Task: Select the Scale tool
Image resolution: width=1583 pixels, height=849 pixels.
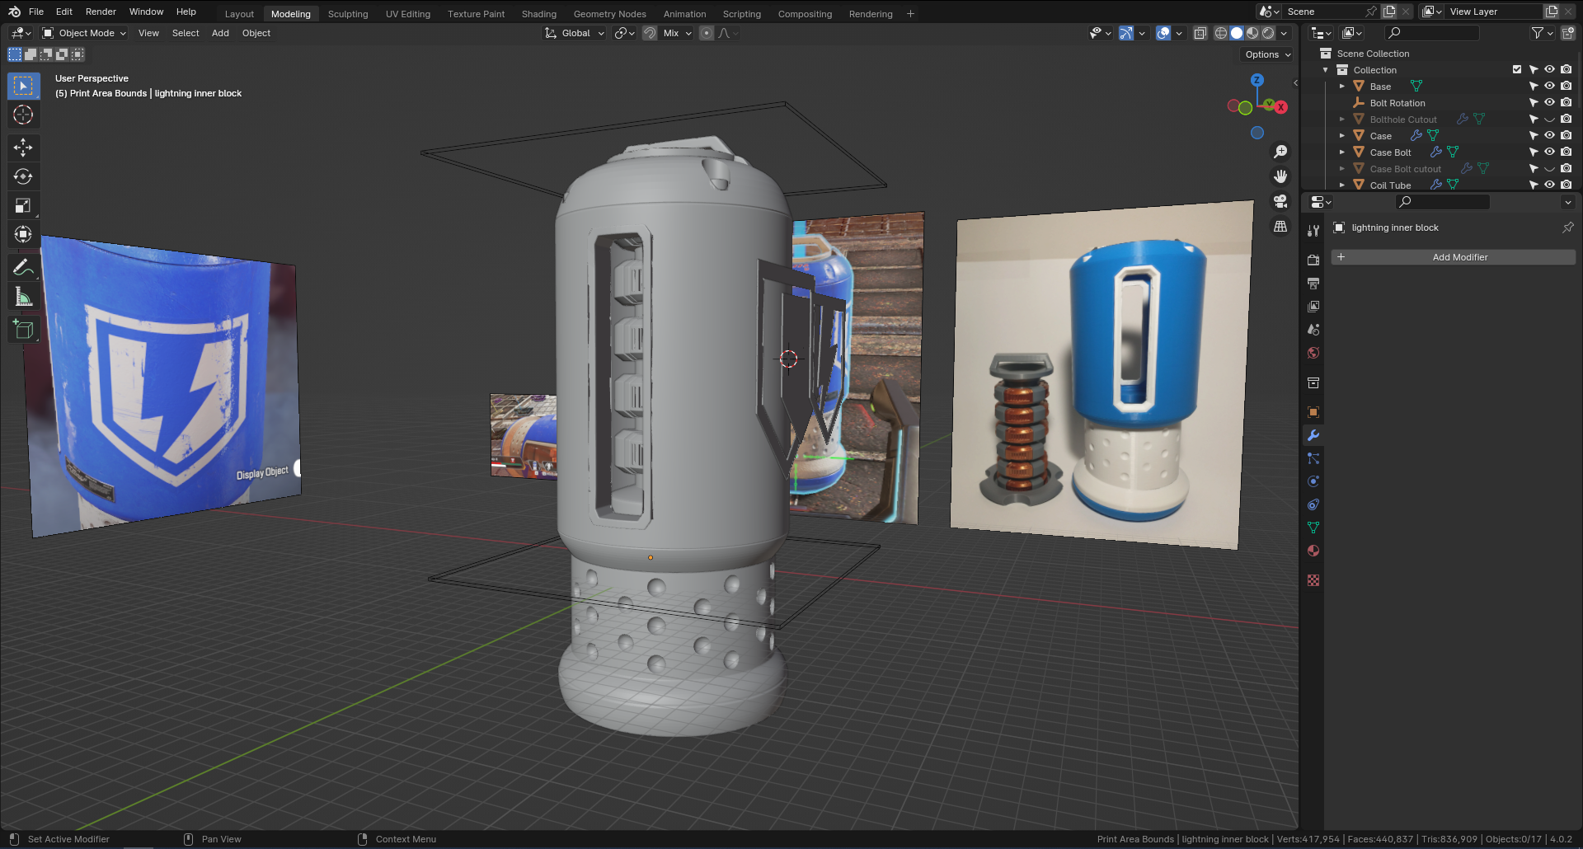Action: 23,205
